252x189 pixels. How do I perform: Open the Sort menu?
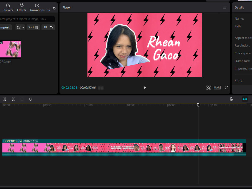click(x=33, y=27)
